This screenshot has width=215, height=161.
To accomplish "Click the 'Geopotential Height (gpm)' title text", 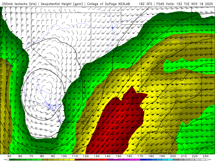I will click(62, 4).
